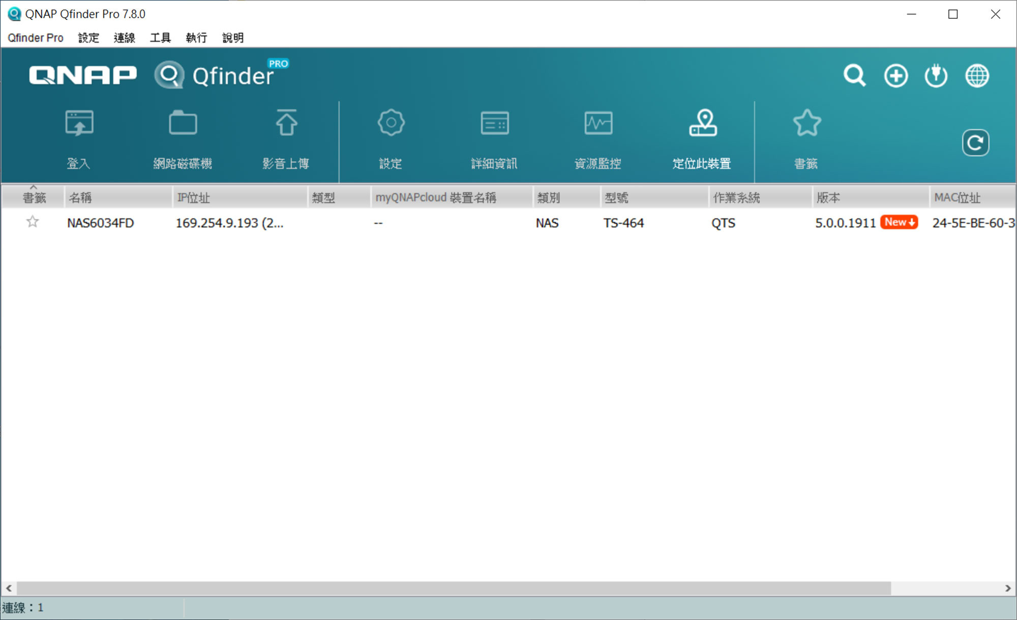Open the 工具 menu

[160, 38]
